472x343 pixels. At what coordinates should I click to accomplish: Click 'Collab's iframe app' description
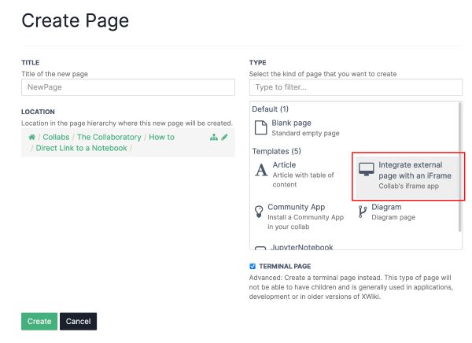409,186
